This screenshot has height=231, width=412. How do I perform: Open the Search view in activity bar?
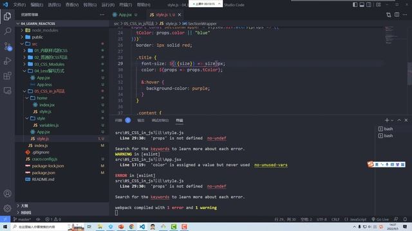[7, 31]
